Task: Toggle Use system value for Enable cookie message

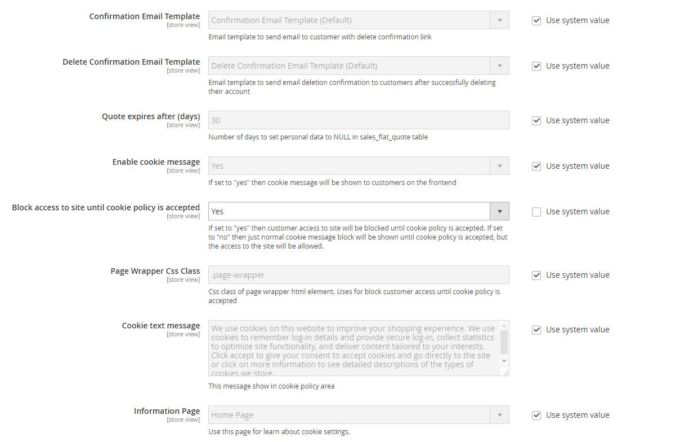Action: point(536,166)
